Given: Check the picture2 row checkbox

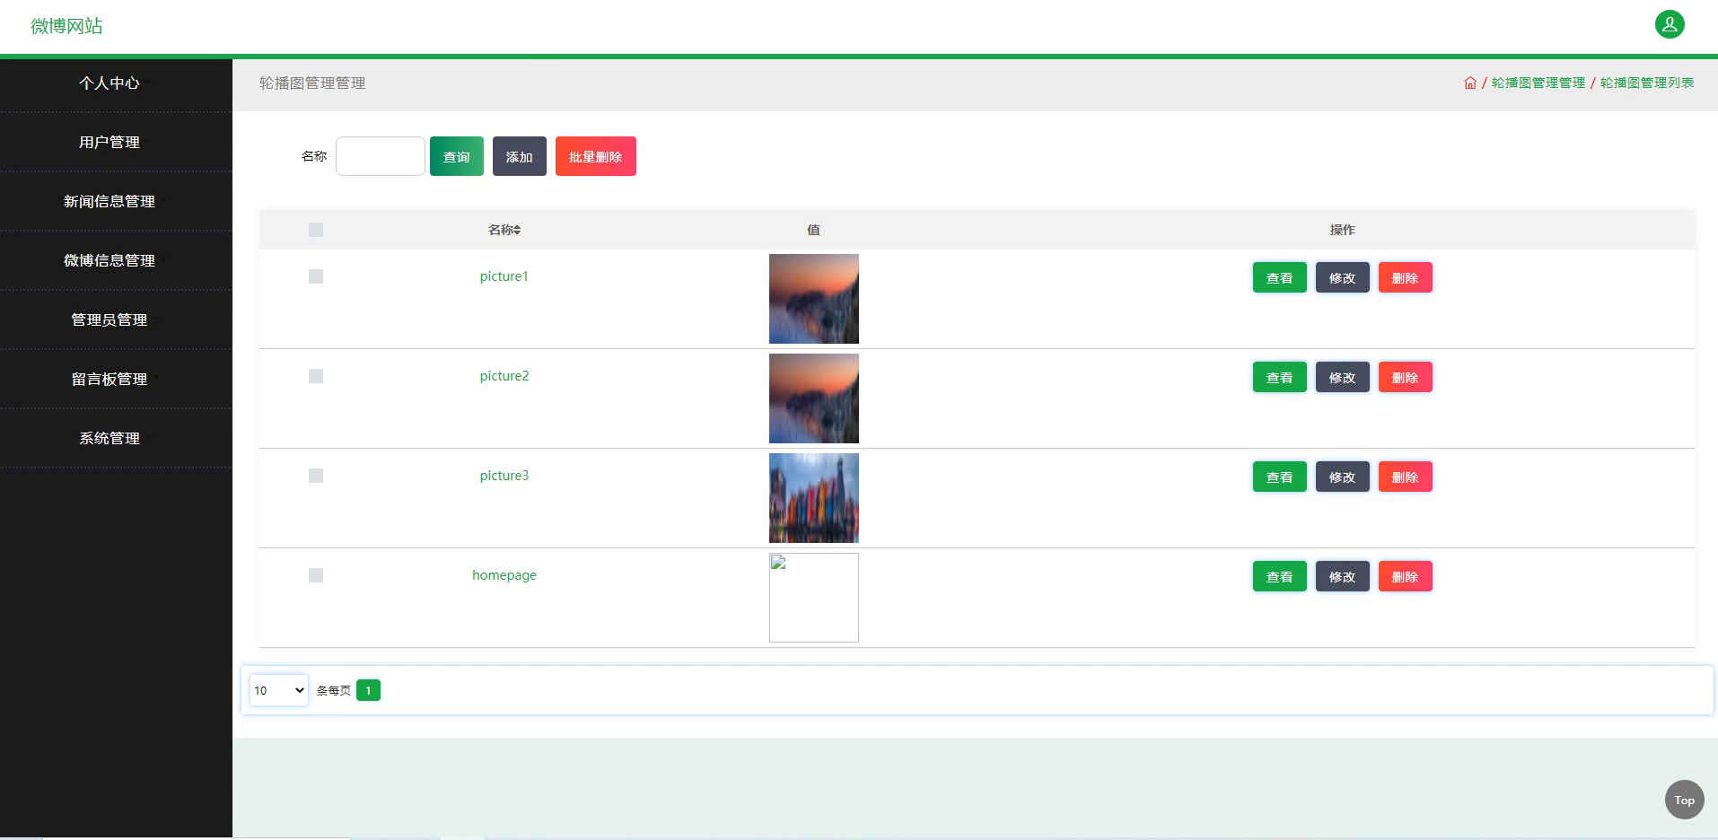Looking at the screenshot, I should tap(316, 376).
